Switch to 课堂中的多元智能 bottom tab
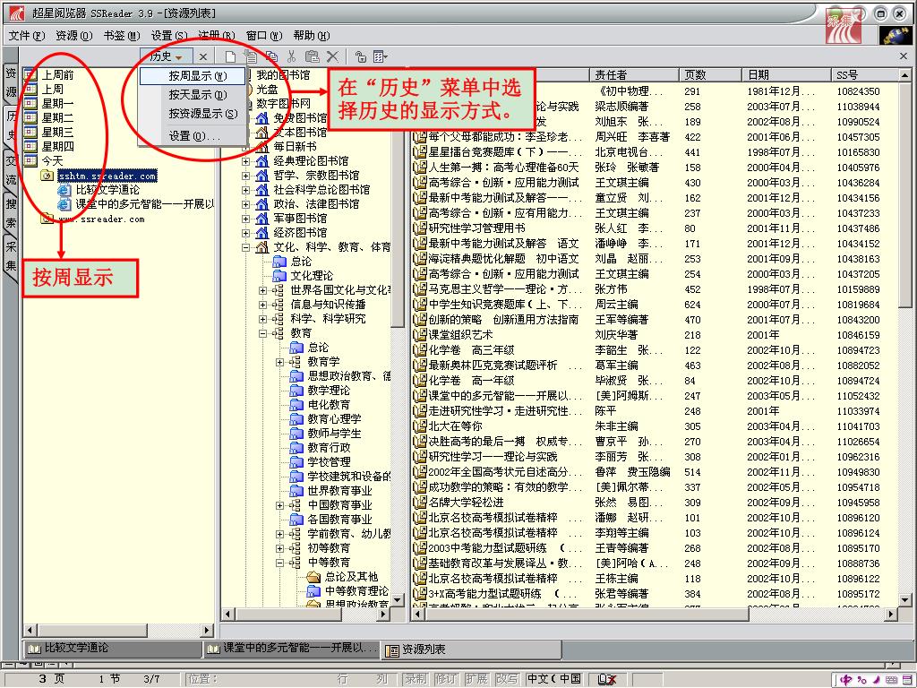Screen dimensions: 917x688 [x=292, y=649]
